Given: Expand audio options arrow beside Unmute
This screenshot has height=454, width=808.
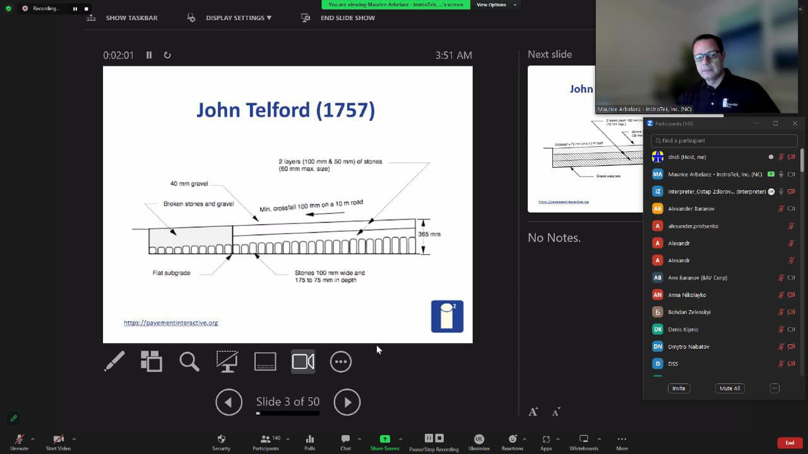Looking at the screenshot, I should point(33,439).
